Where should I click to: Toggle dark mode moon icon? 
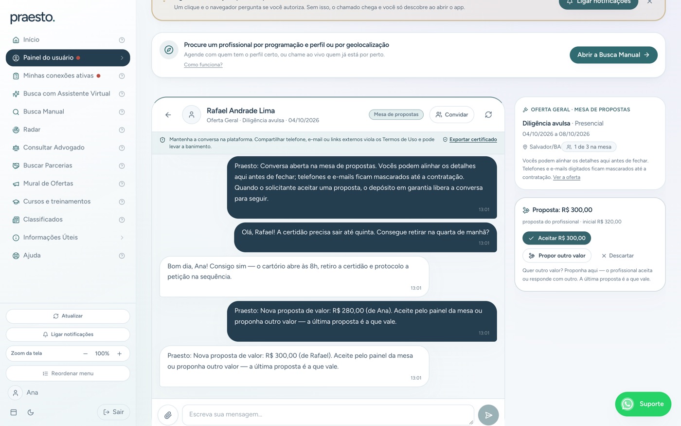tap(31, 412)
